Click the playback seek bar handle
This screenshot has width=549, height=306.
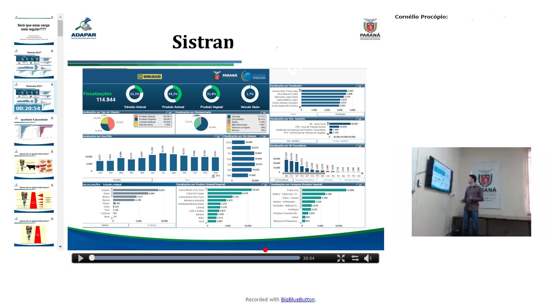(92, 258)
